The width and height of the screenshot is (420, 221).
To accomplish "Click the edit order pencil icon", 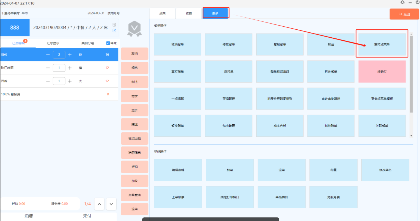I will pos(114,30).
